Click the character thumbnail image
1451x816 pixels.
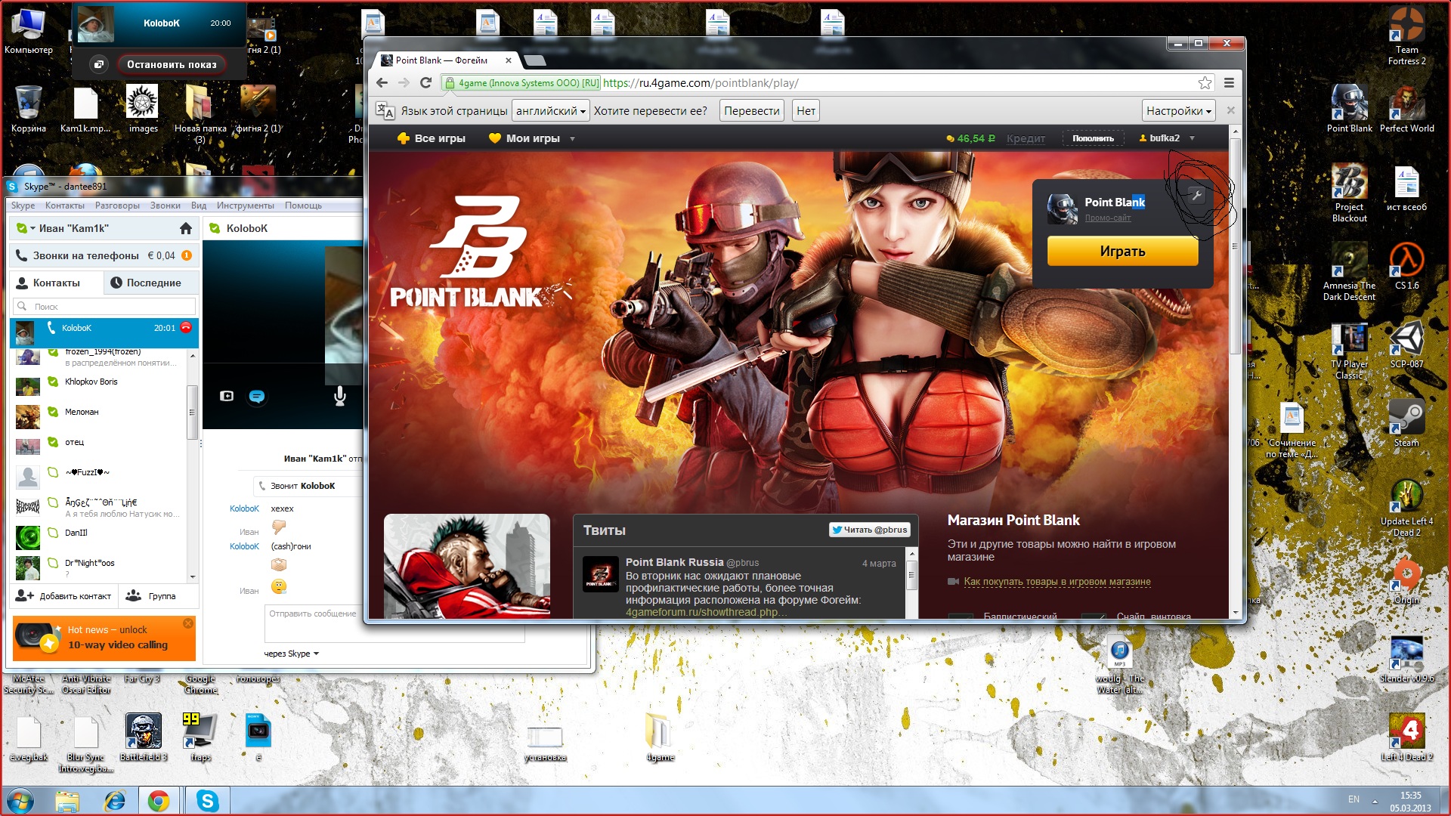point(466,566)
